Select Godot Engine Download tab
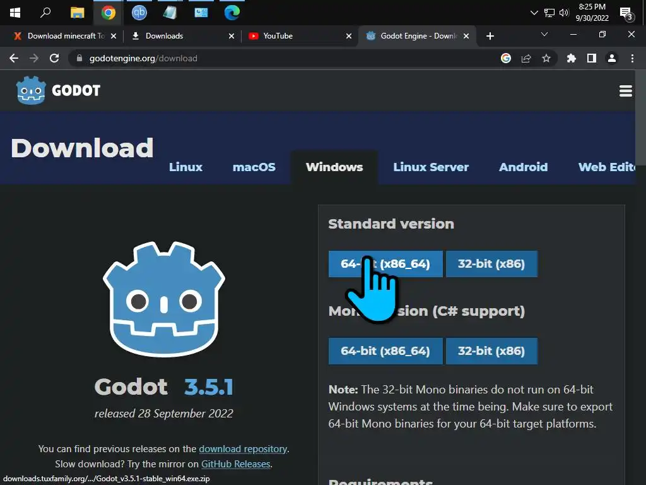Image resolution: width=646 pixels, height=485 pixels. click(419, 36)
